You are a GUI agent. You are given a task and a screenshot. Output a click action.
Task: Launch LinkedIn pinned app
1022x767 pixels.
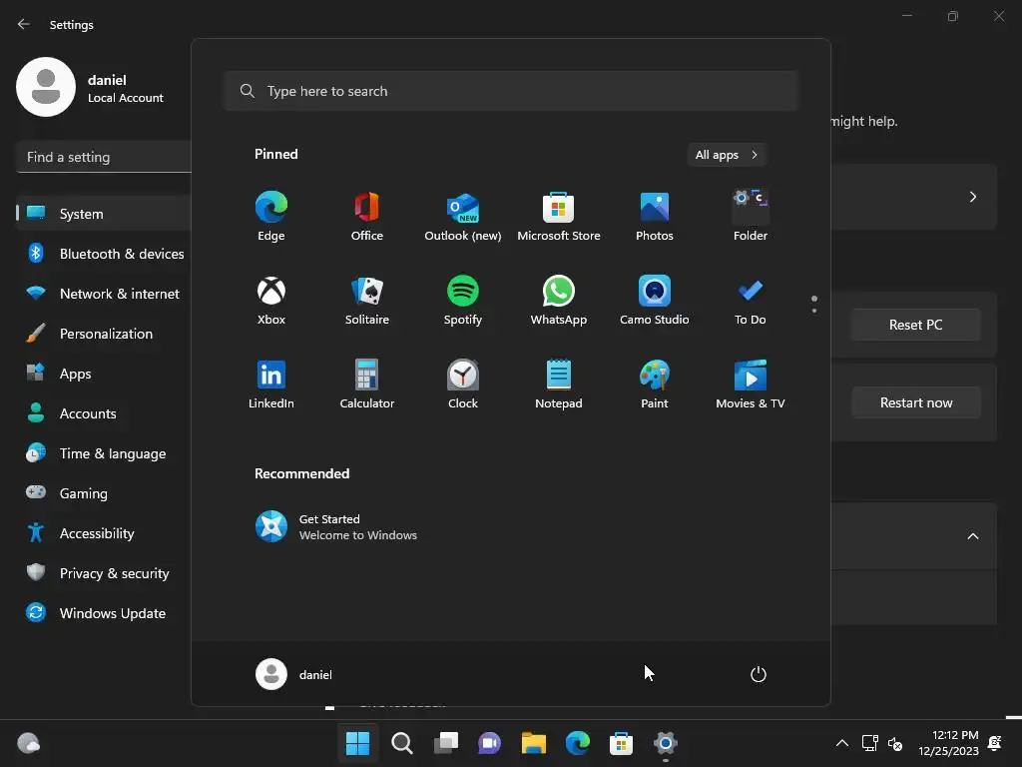click(x=271, y=384)
